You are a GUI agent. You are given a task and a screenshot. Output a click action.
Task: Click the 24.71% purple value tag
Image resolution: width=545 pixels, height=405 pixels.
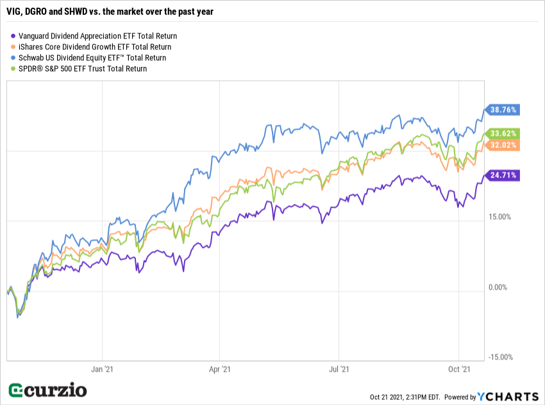pos(503,174)
